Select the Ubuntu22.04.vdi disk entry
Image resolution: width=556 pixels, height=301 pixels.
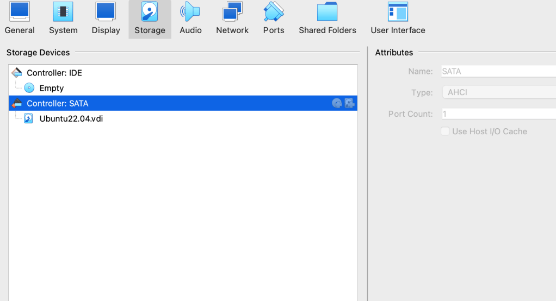71,118
